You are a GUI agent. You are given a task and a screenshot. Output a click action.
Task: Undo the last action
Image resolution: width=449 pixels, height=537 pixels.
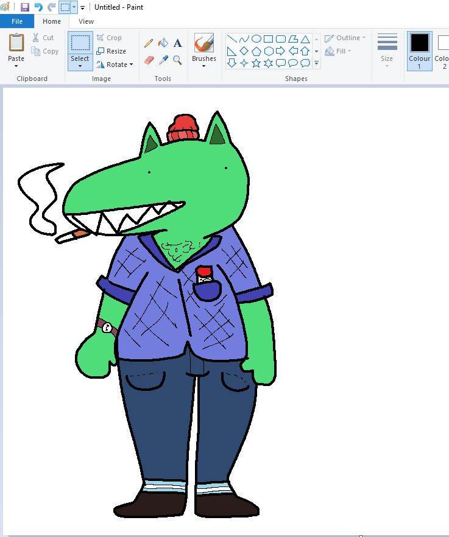coord(38,7)
